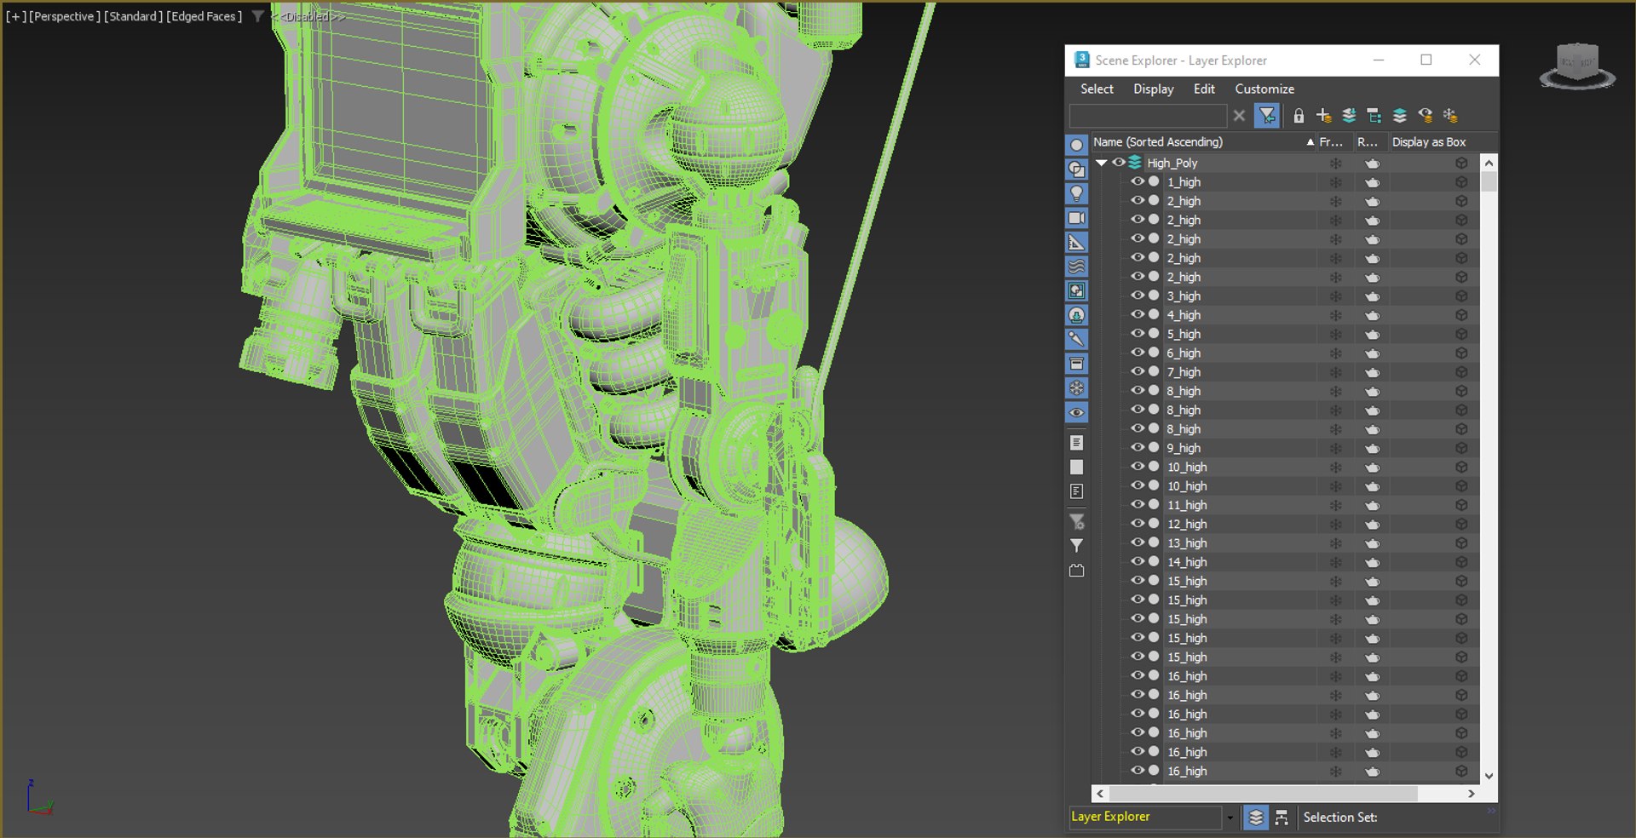
Task: Toggle Display Lights bulb filter
Action: tap(1076, 193)
